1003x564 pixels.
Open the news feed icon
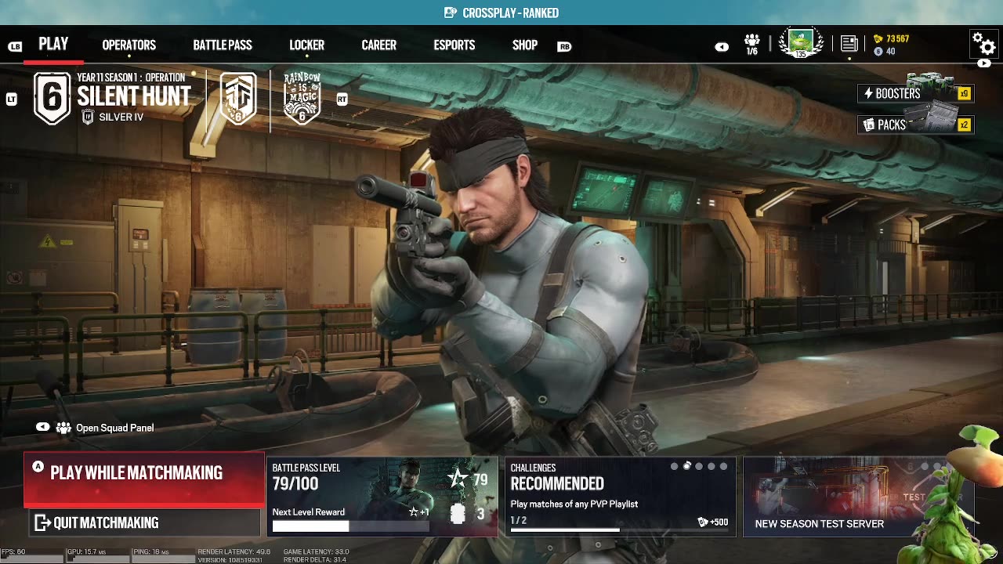[849, 44]
